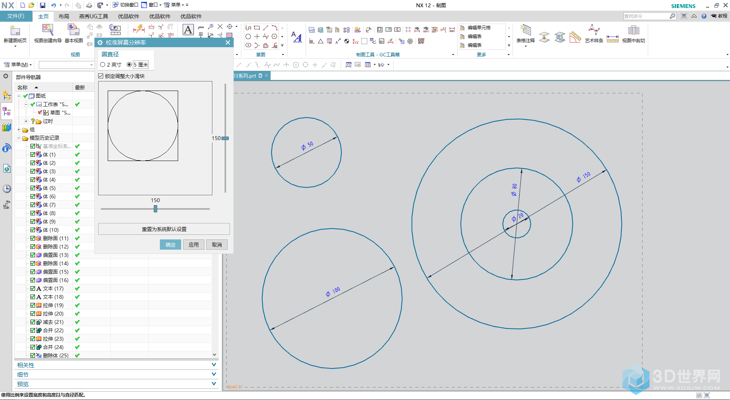The height and width of the screenshot is (400, 730).
Task: Click the 取消 button
Action: [x=217, y=245]
